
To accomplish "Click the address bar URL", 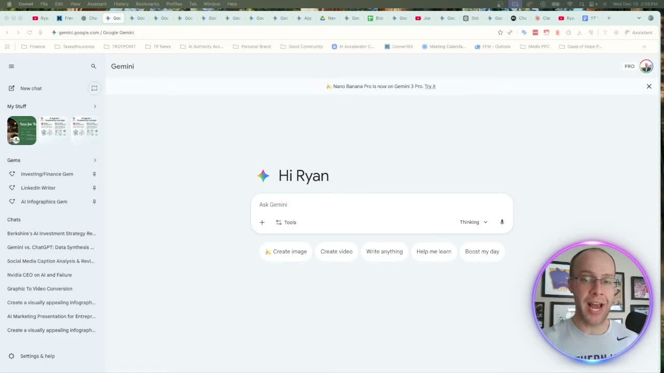I will (96, 33).
